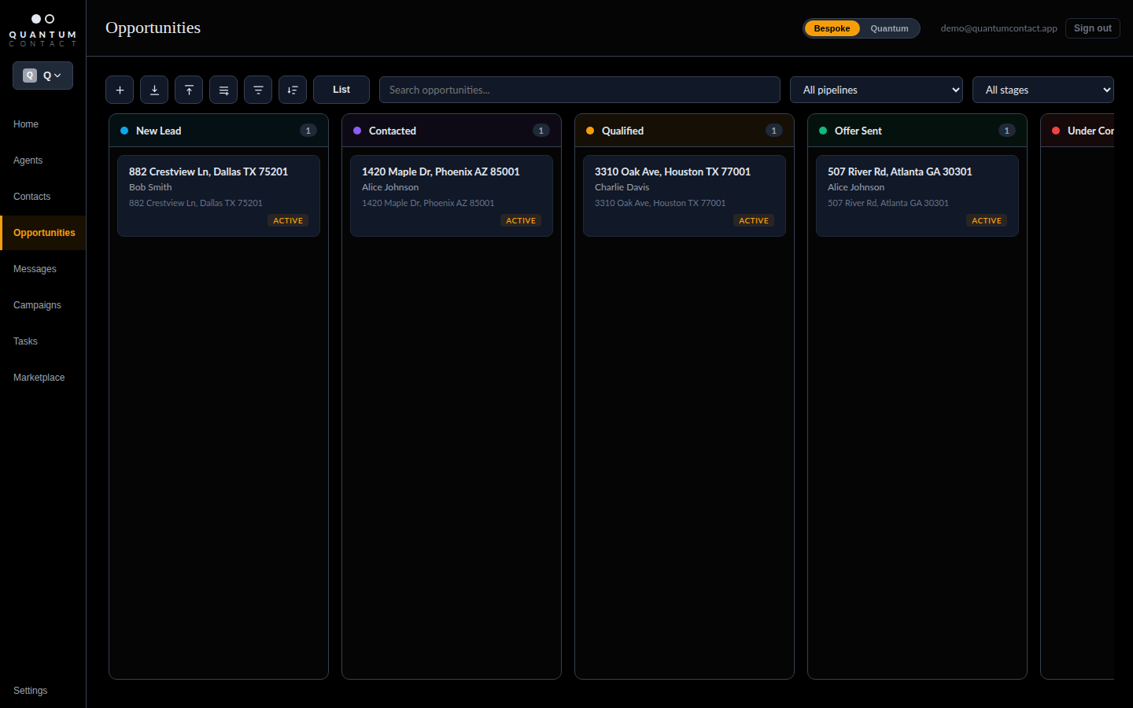Image resolution: width=1133 pixels, height=708 pixels.
Task: Open the filter funnel icon
Action: tap(258, 90)
